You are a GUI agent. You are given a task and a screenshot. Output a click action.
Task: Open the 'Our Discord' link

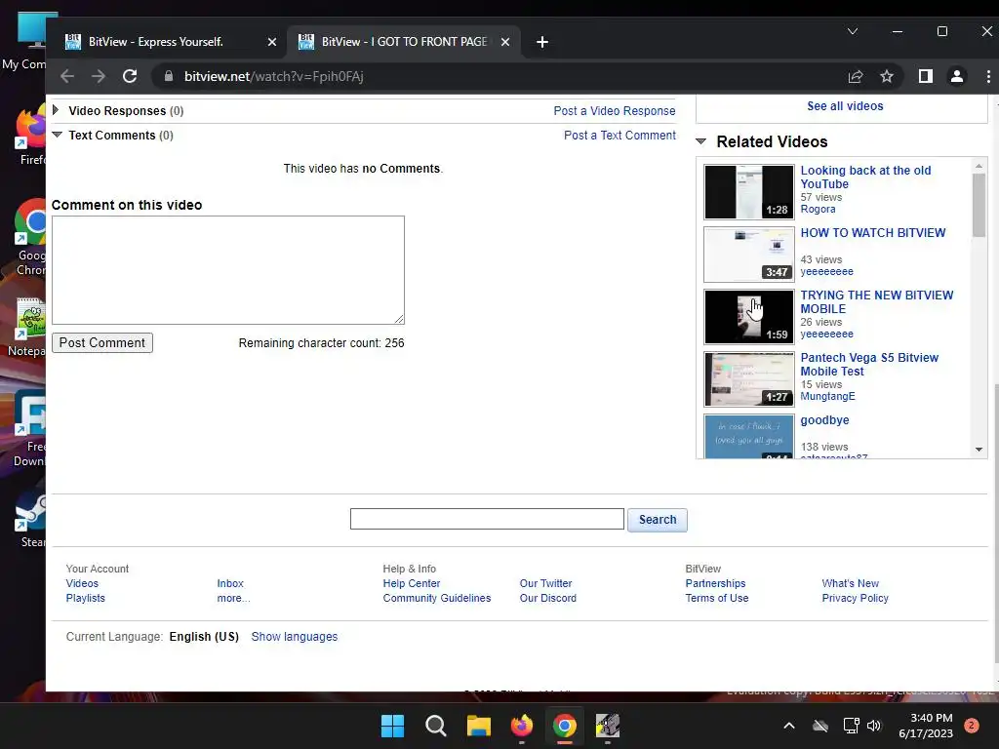548,598
